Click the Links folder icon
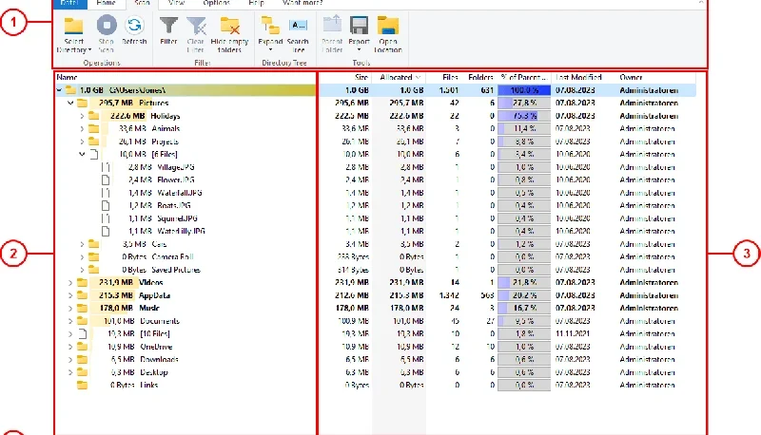This screenshot has width=761, height=435. click(x=82, y=385)
